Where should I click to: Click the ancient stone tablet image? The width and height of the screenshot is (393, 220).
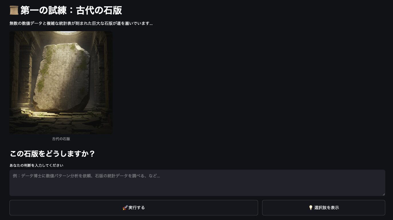tap(61, 83)
